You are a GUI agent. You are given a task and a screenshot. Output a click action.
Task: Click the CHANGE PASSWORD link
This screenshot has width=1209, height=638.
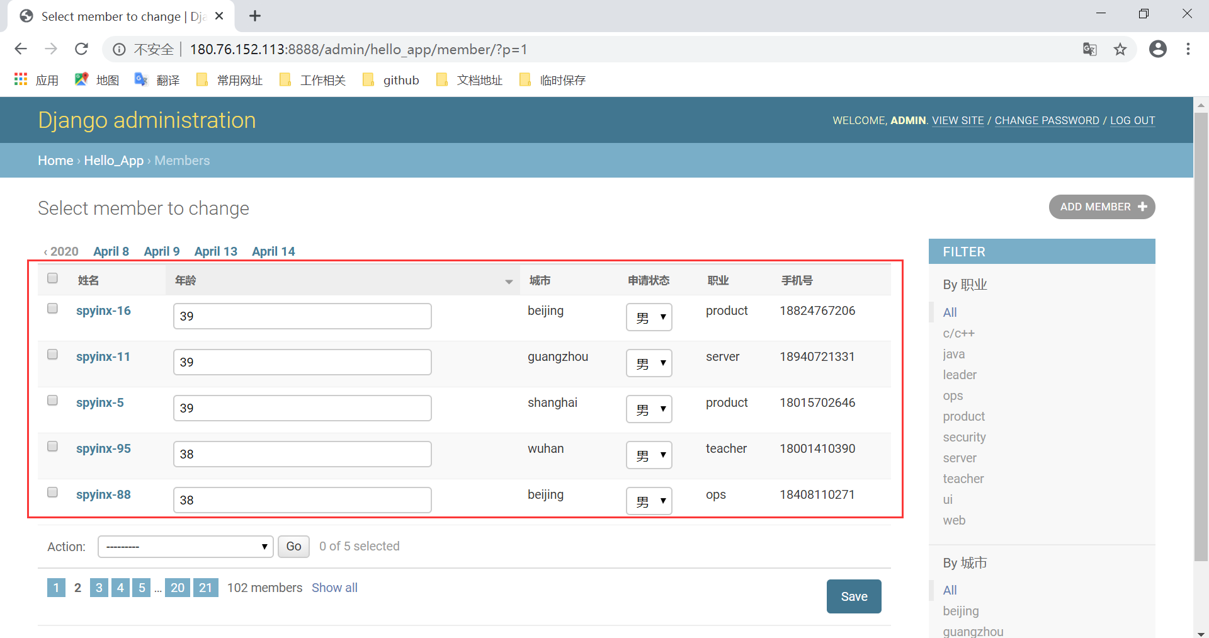point(1047,120)
